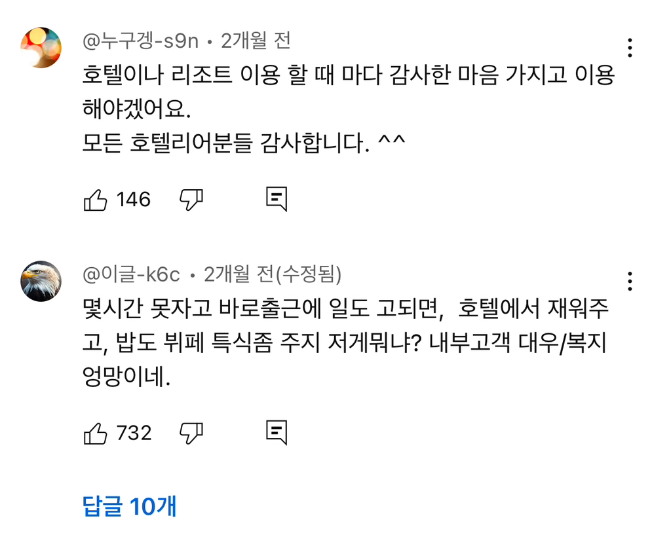Click the 732 like count
Image resolution: width=671 pixels, height=533 pixels.
(x=134, y=433)
